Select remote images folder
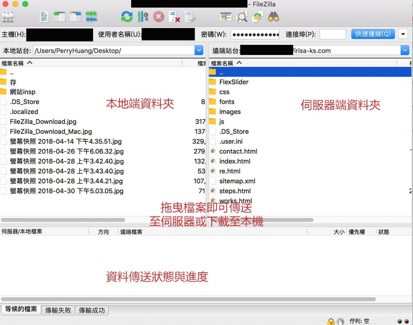413x325 pixels. 310,112
